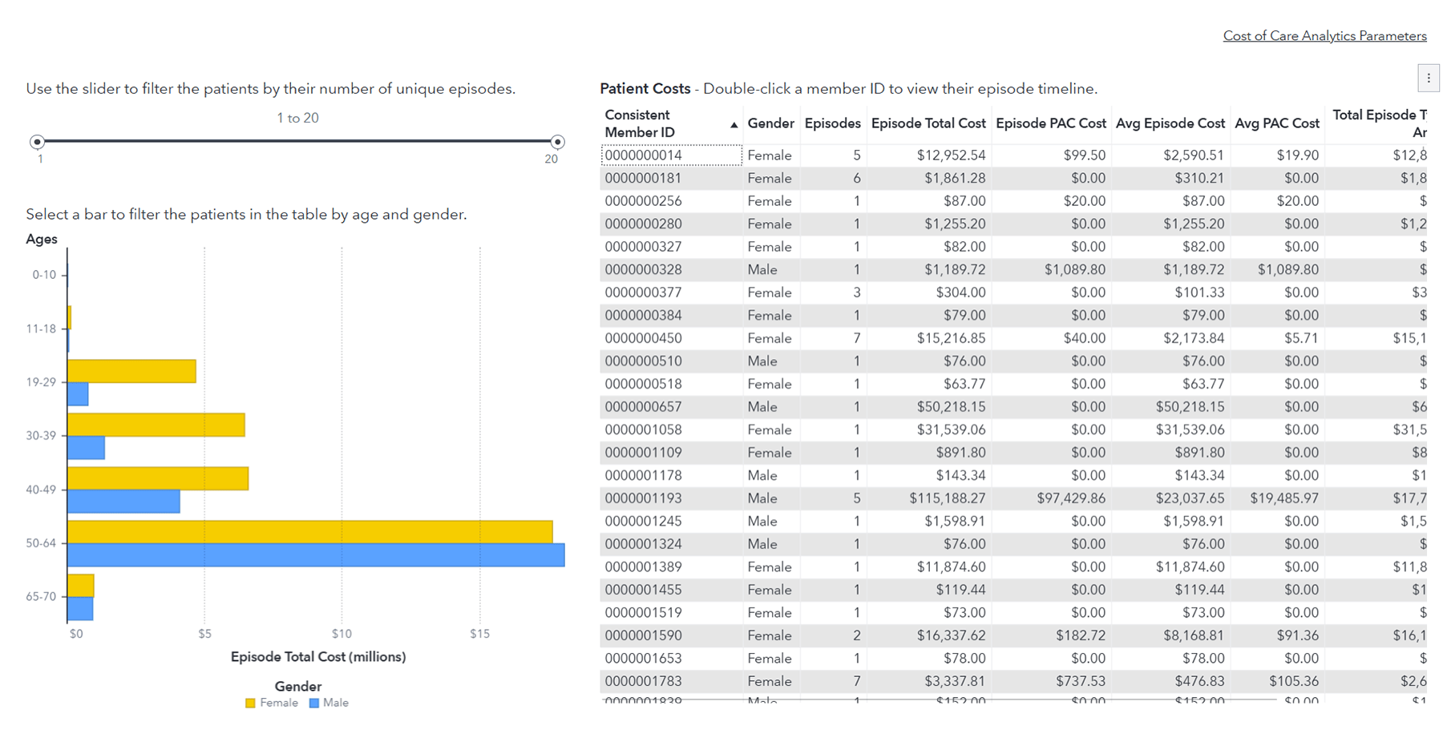Click the left slider handle at value 1

pos(37,141)
